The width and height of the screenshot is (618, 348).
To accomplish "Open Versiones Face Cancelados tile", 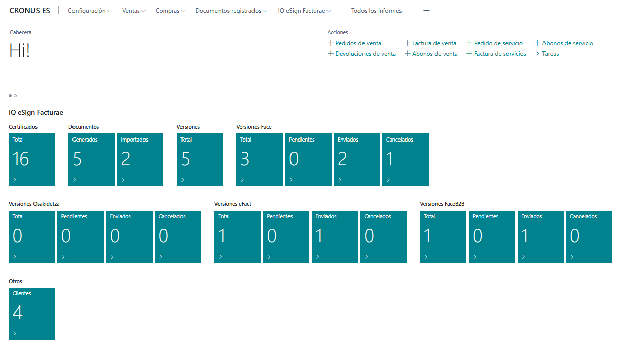I will (405, 160).
